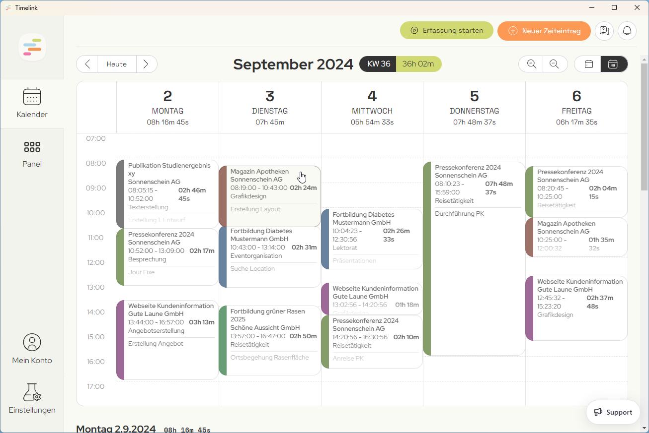Image resolution: width=649 pixels, height=433 pixels.
Task: Open Wednesday Pressekonferenz 2024 Anreise PK entry
Action: click(372, 342)
